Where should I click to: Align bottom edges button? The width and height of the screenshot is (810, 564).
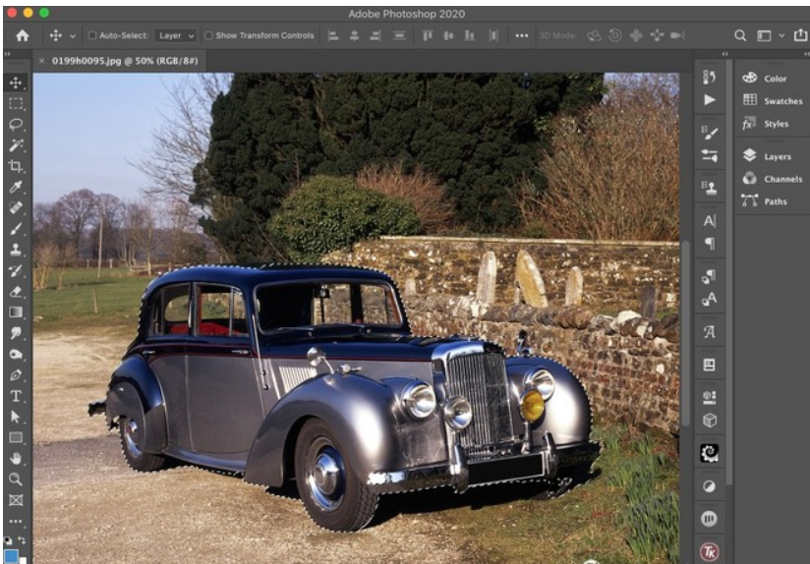[470, 35]
